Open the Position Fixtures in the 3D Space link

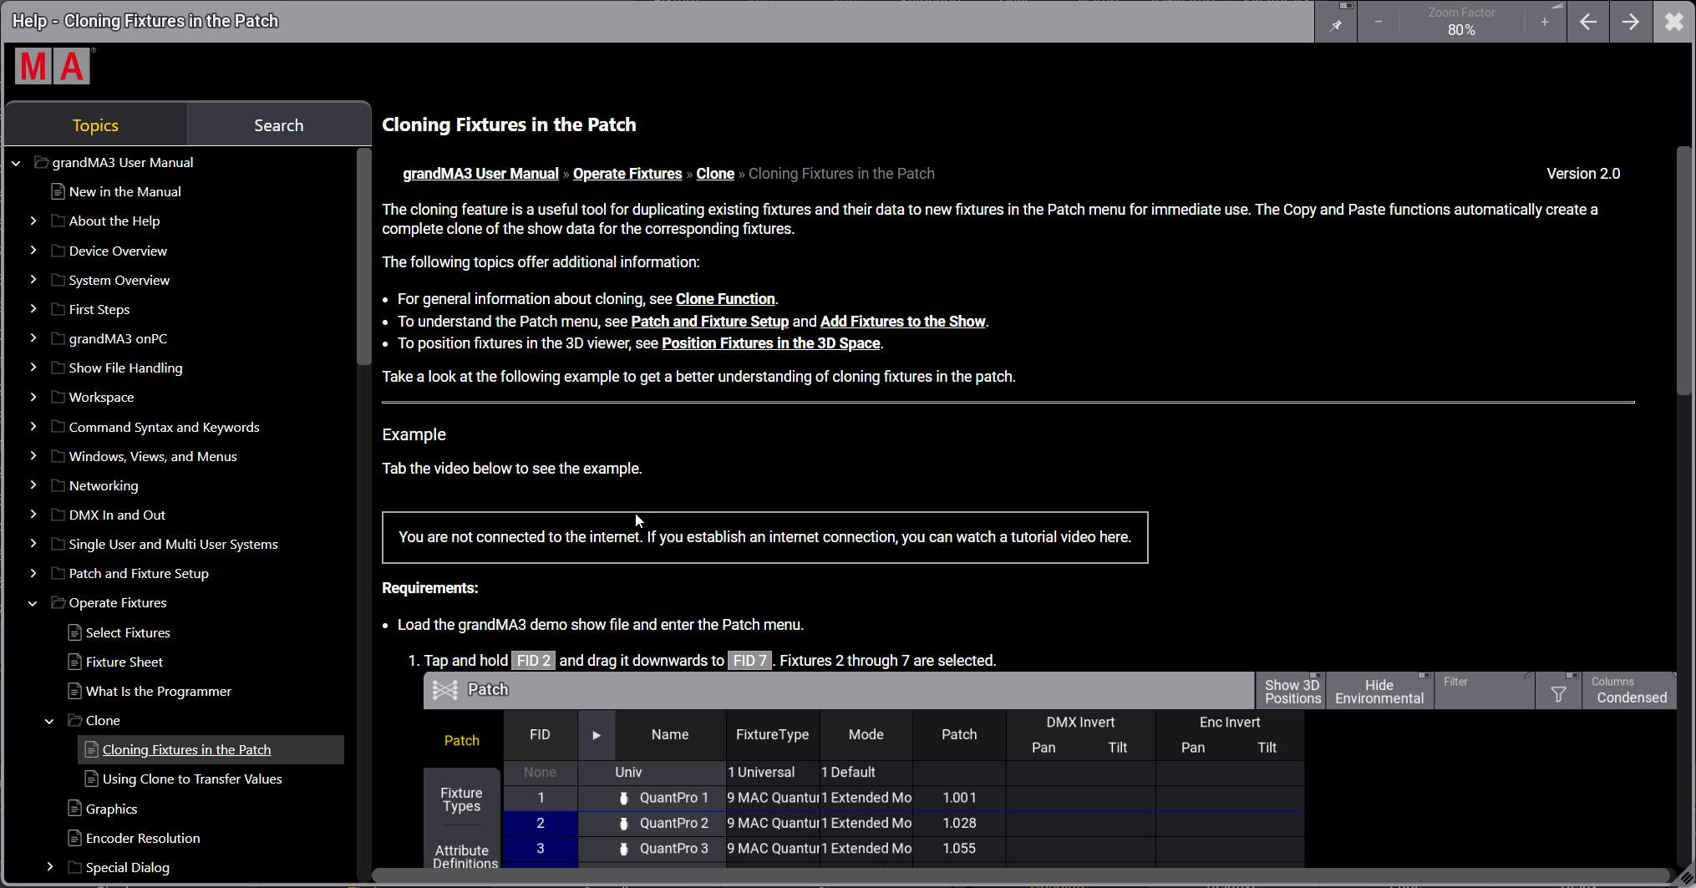(770, 343)
